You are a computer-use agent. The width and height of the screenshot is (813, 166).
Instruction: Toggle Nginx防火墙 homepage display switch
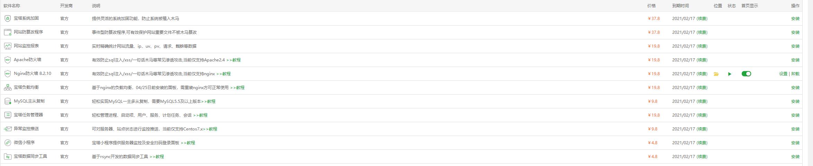746,74
